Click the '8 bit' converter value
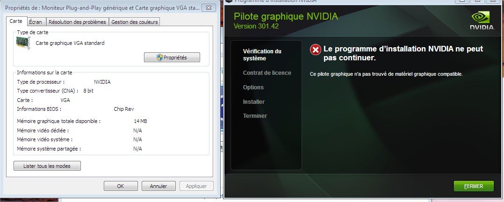 click(x=88, y=91)
